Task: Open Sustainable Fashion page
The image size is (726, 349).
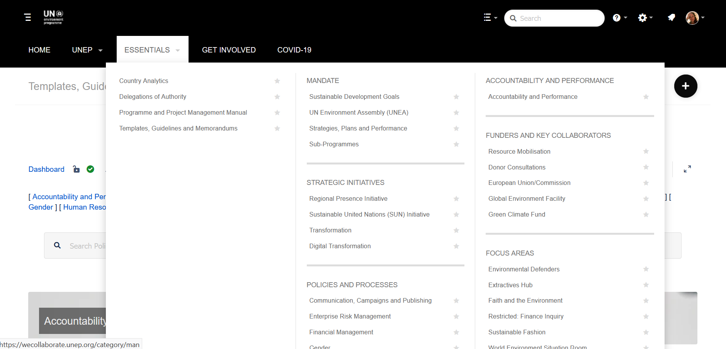Action: [x=517, y=332]
